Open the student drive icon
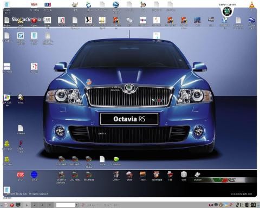The image size is (260, 208). point(197,174)
